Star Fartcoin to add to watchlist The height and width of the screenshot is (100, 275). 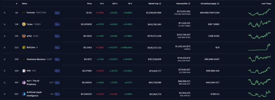[x=5, y=13]
